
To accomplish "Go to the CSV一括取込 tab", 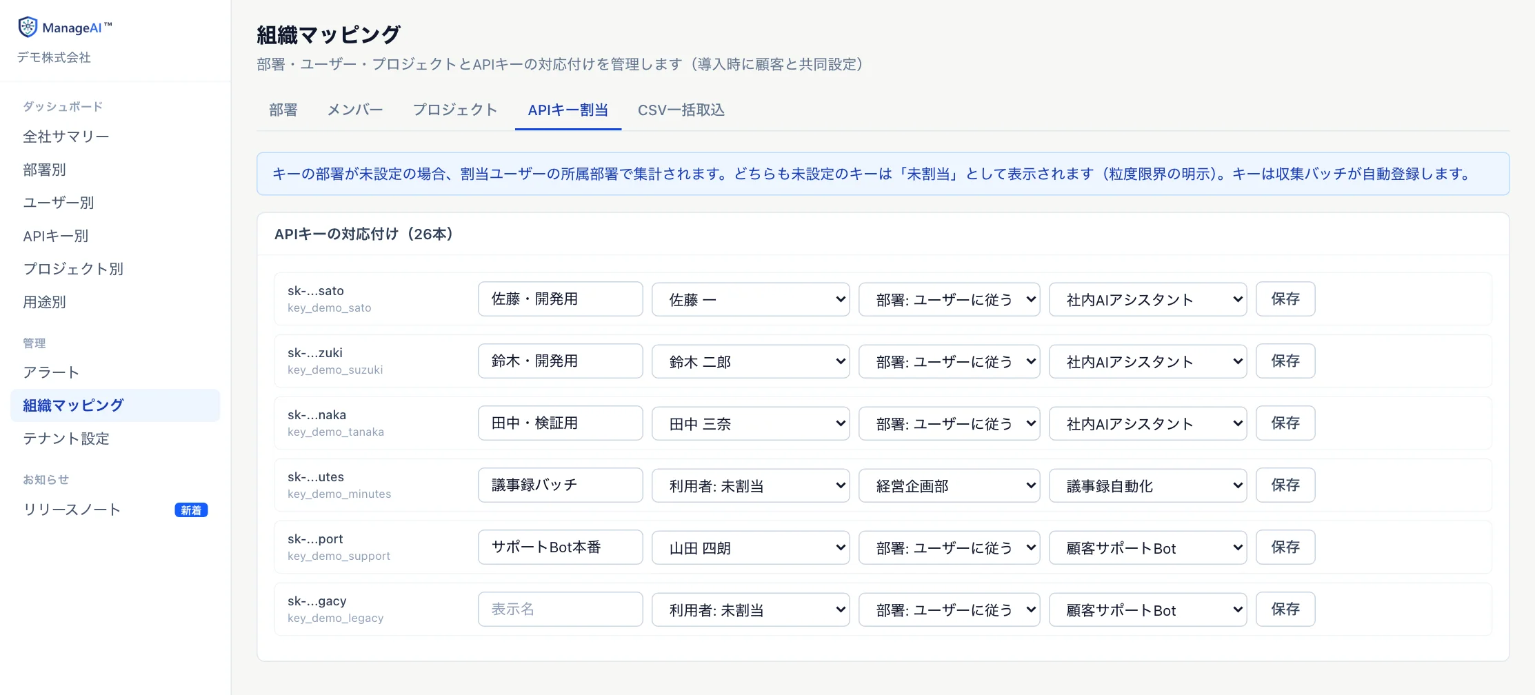I will [681, 110].
